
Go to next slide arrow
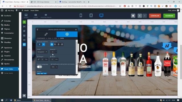point(144,16)
